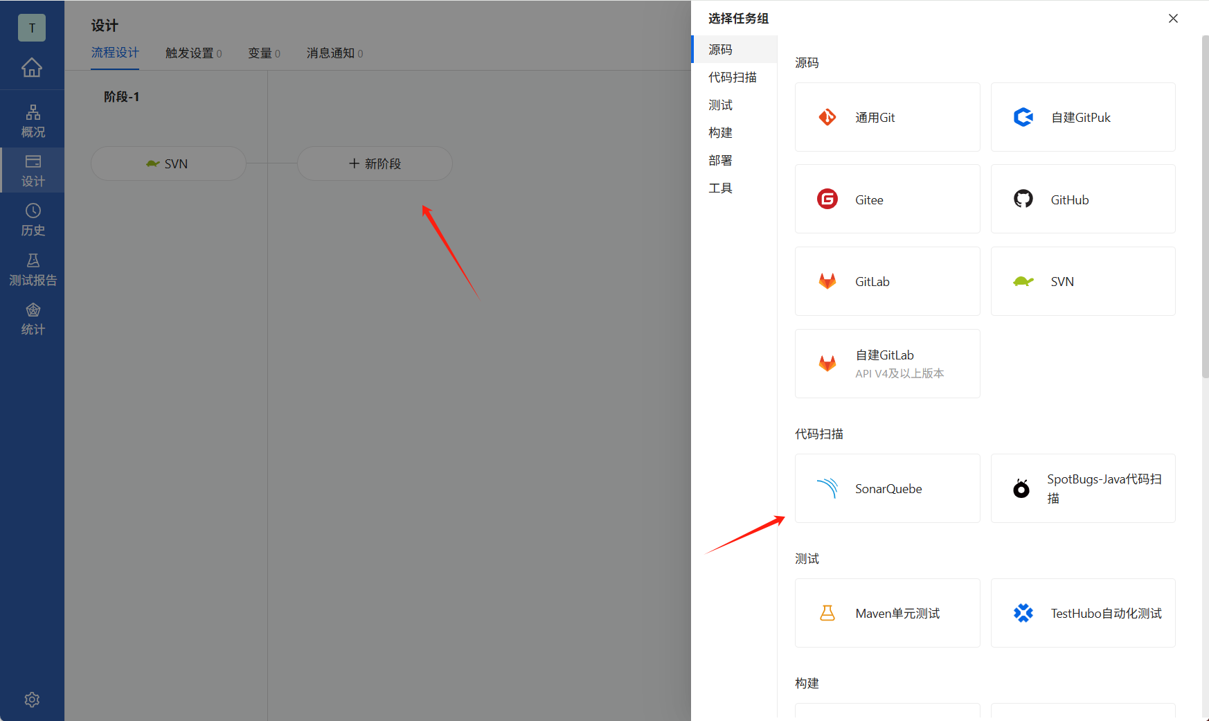
Task: Open settings gear in sidebar
Action: (32, 700)
